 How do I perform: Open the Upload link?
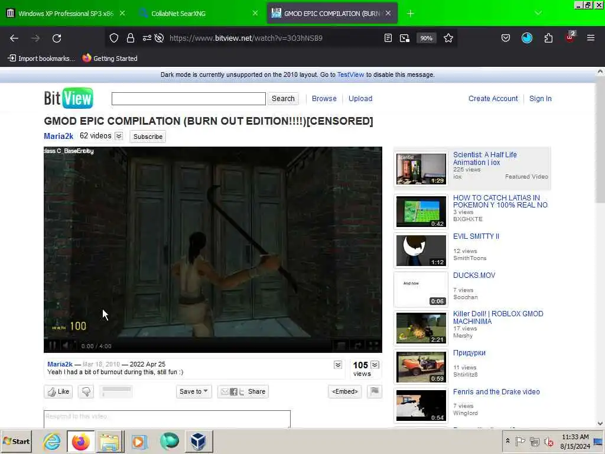360,99
